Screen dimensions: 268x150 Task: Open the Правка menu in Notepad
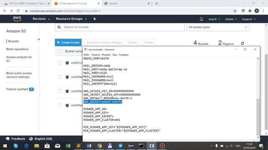click(95, 55)
